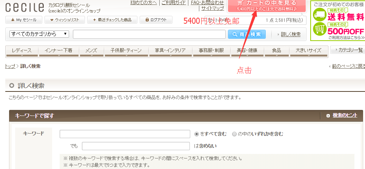
Task: Open the 家具・インテリア menu tab
Action: pos(170,51)
